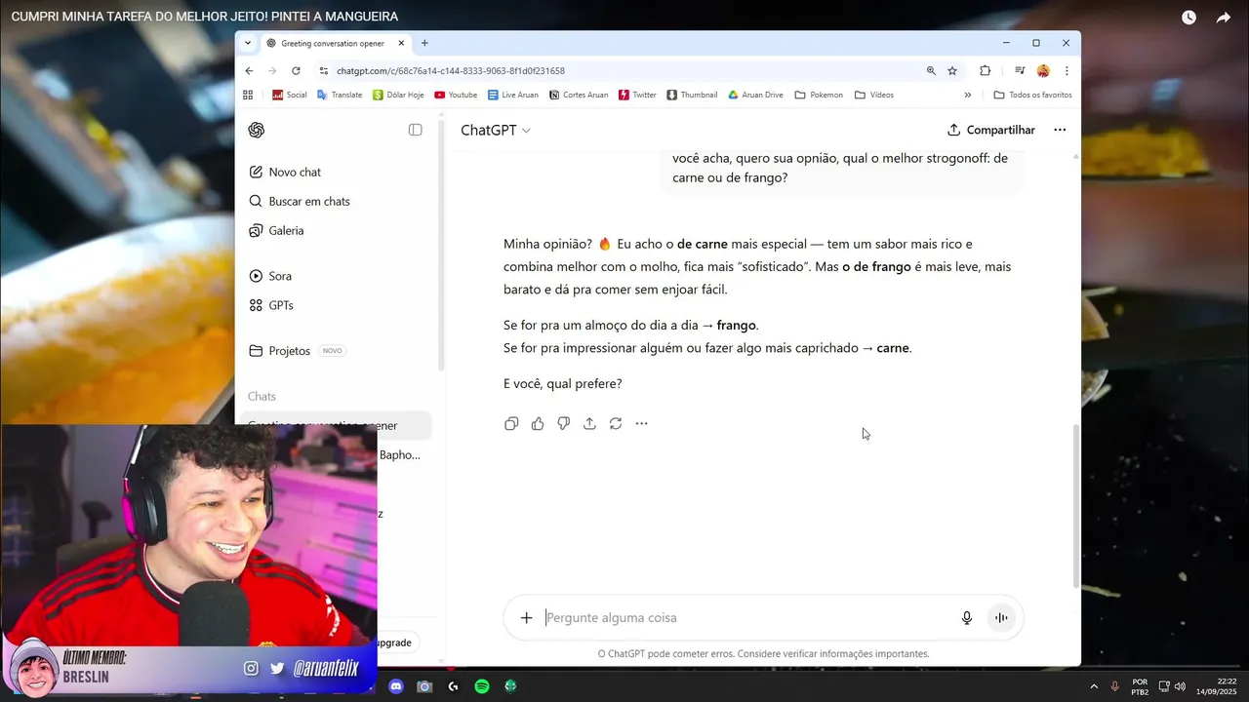Open the media control icon in the Chrome toolbar

pyautogui.click(x=1020, y=70)
